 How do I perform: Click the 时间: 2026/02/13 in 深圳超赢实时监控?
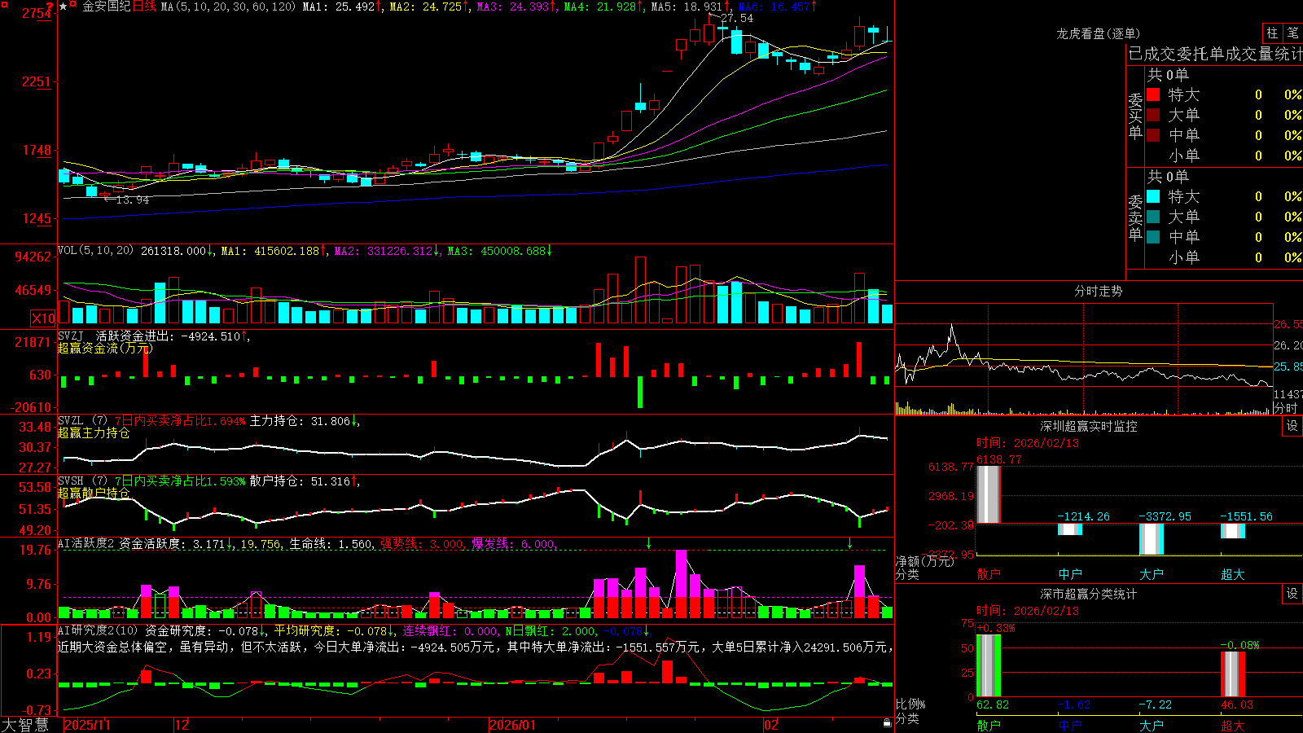click(1028, 443)
